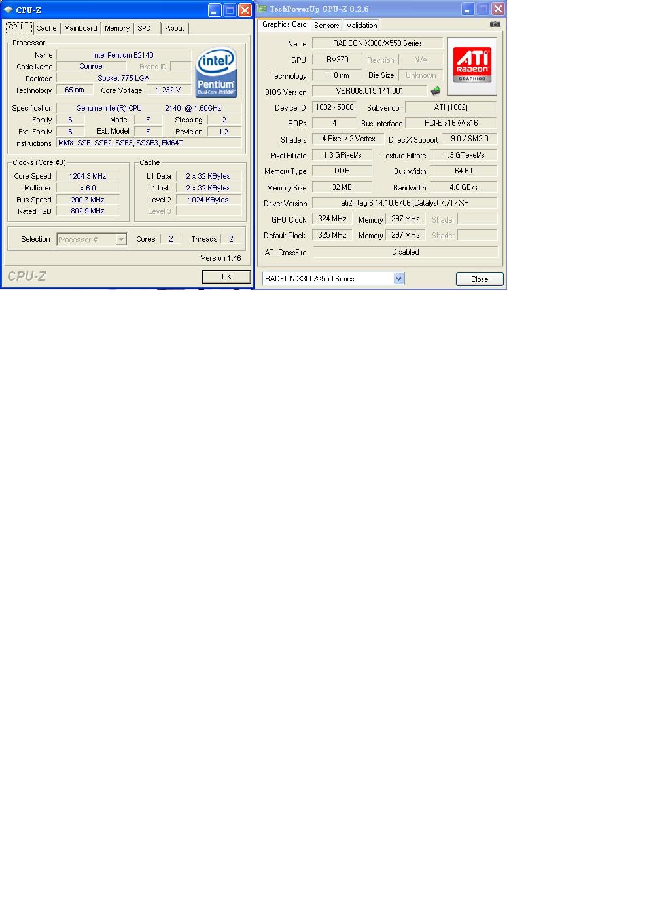Click the GPU-Z screenshot camera icon
This screenshot has width=649, height=900.
(x=495, y=24)
